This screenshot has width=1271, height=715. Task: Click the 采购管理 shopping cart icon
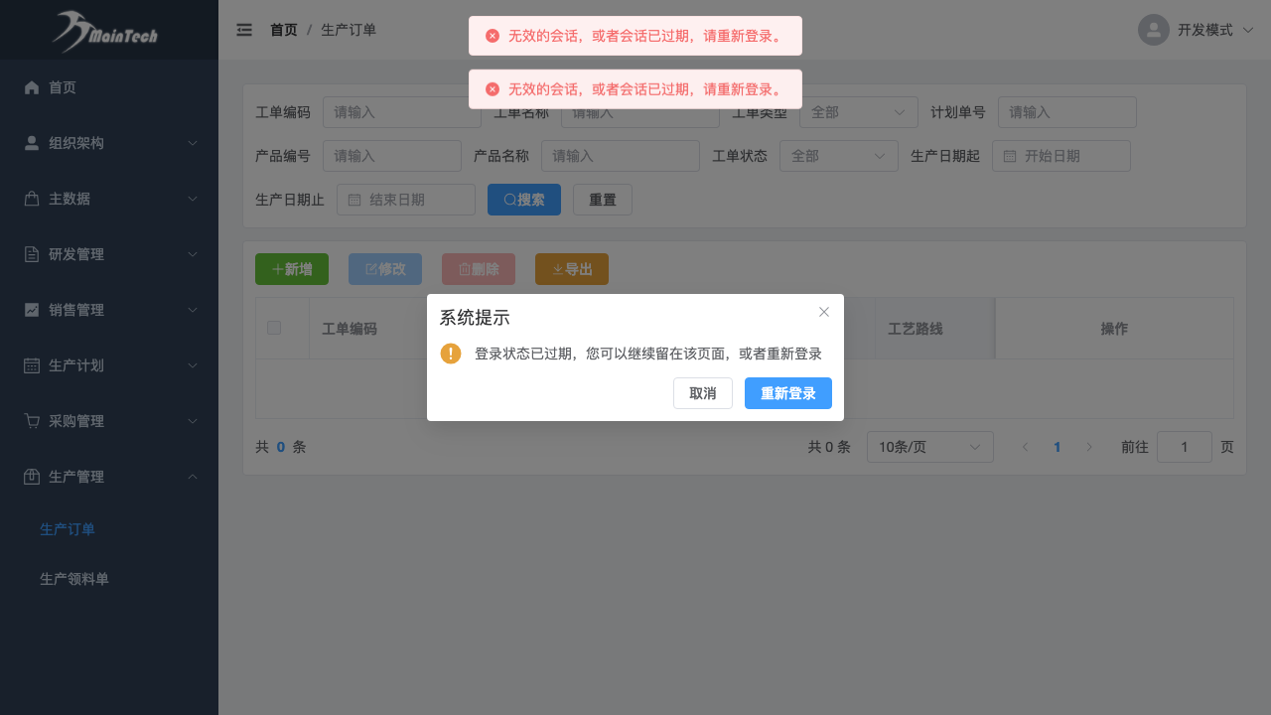32,421
